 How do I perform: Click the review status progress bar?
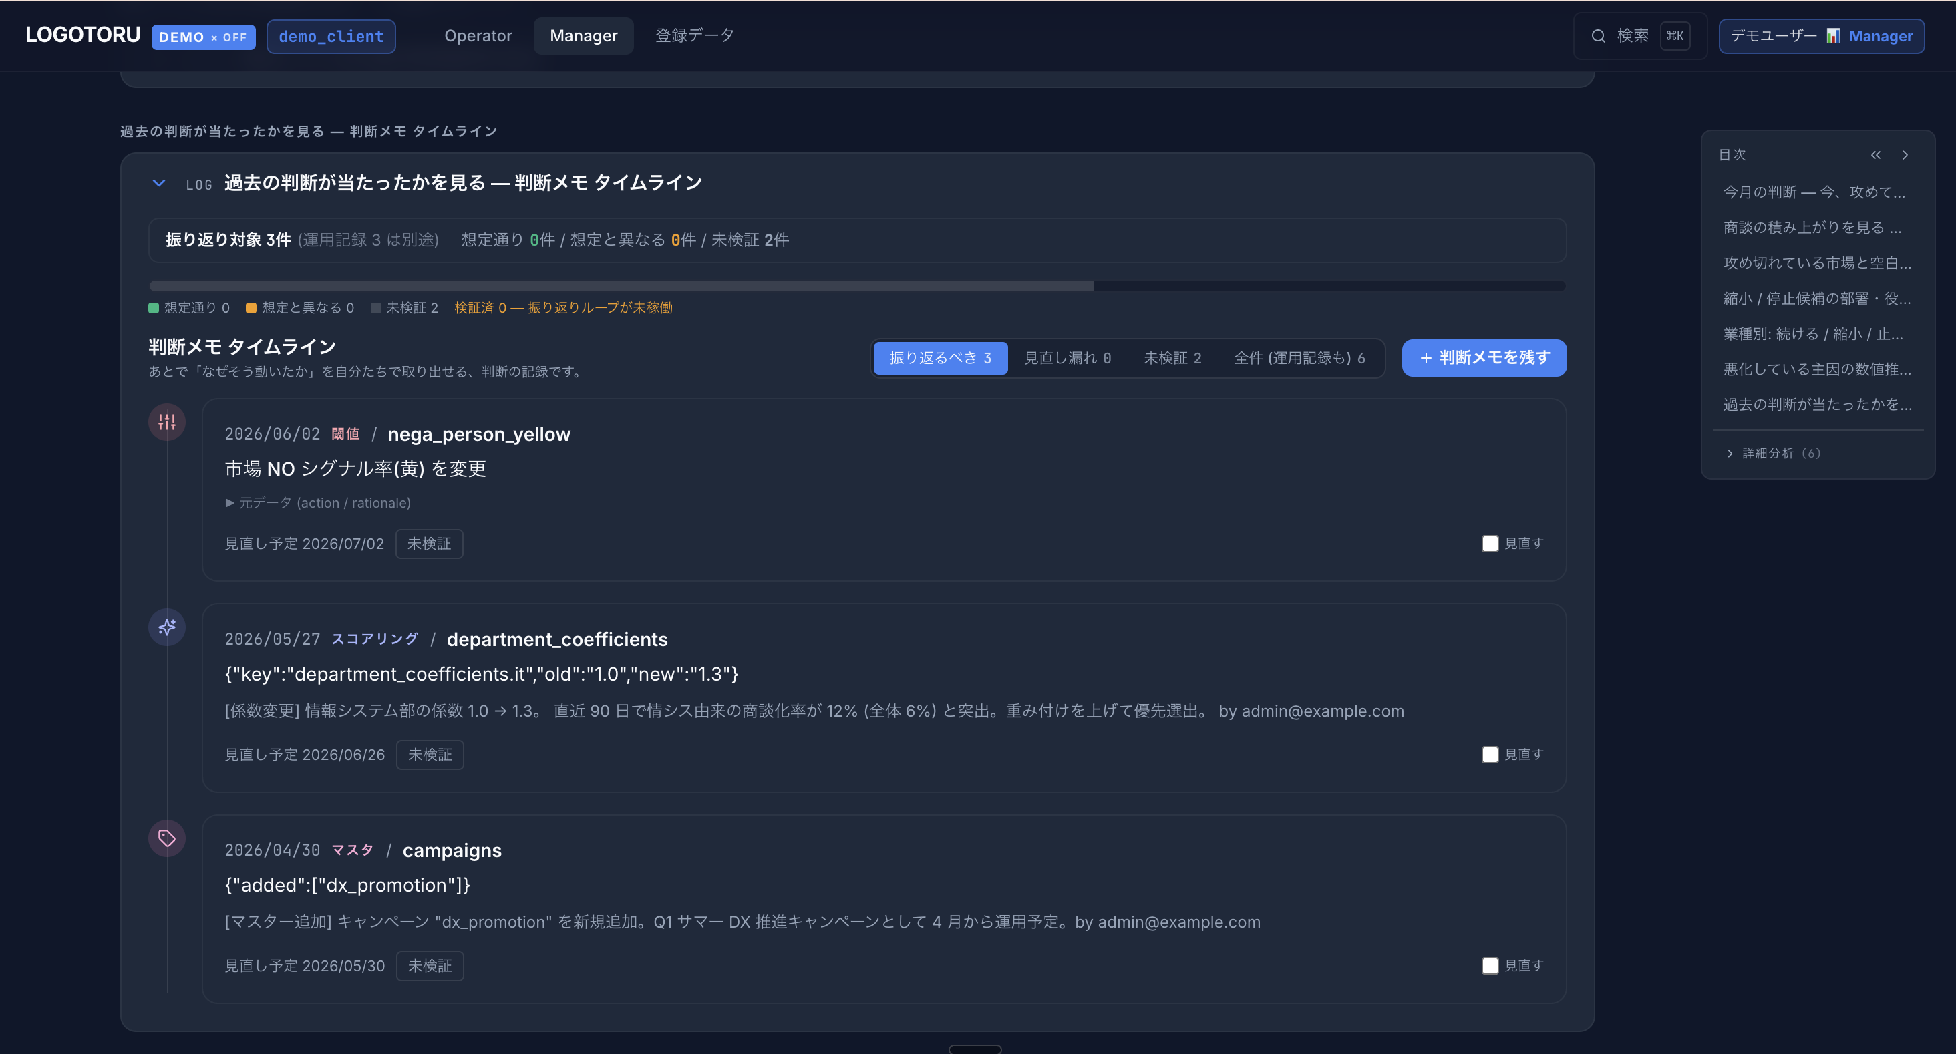tap(856, 285)
